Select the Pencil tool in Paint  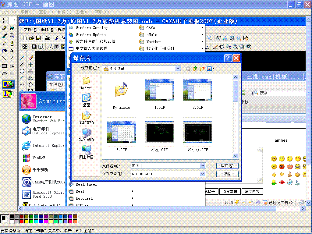tap(4, 43)
